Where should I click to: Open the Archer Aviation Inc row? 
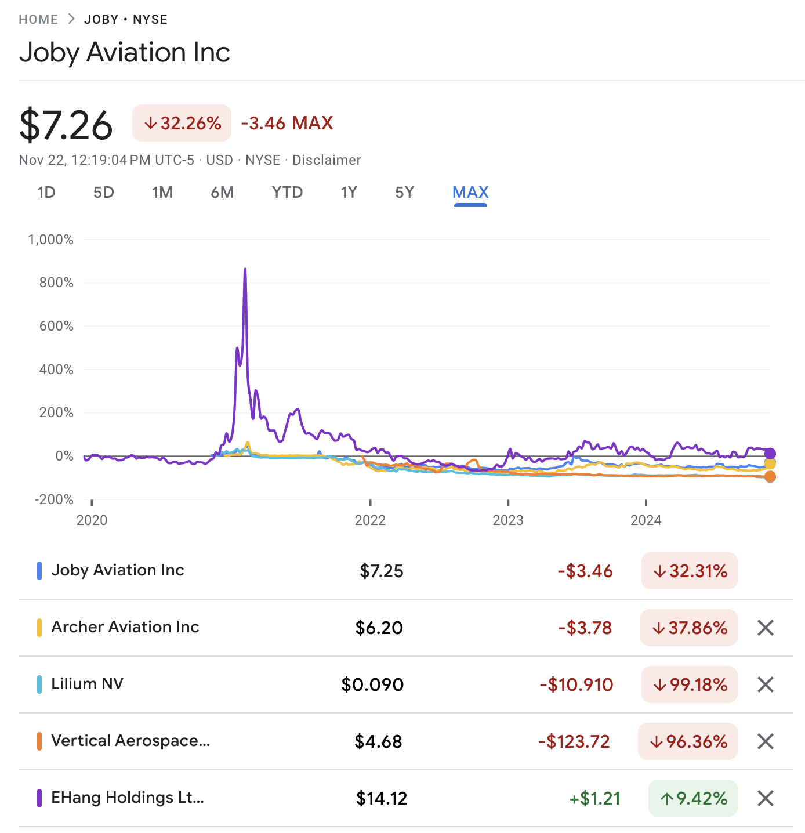coord(405,628)
